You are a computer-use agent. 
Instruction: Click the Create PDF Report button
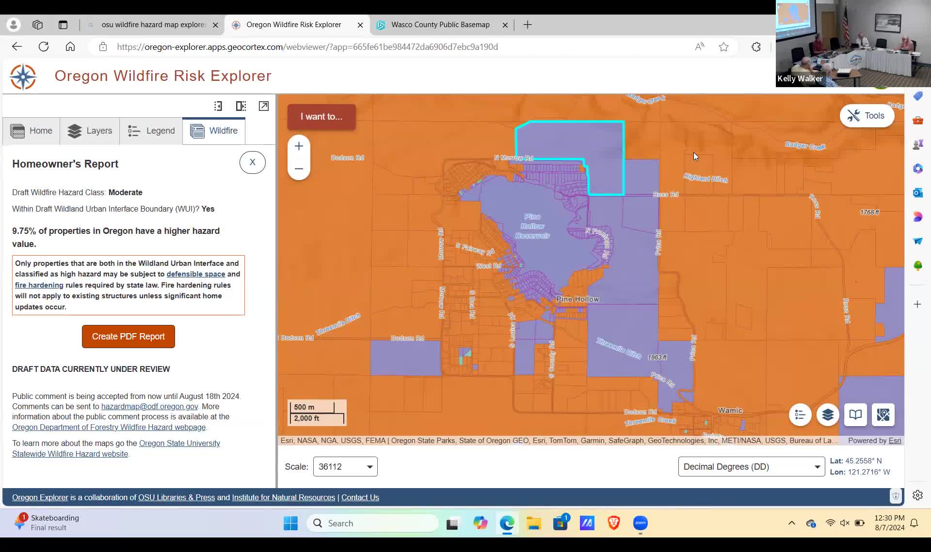coord(128,337)
